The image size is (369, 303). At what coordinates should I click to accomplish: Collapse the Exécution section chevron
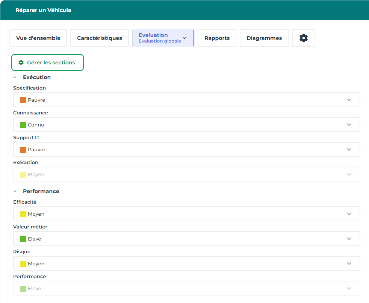tap(15, 77)
